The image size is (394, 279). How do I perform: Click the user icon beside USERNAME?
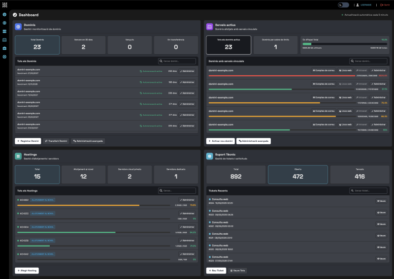coord(358,5)
